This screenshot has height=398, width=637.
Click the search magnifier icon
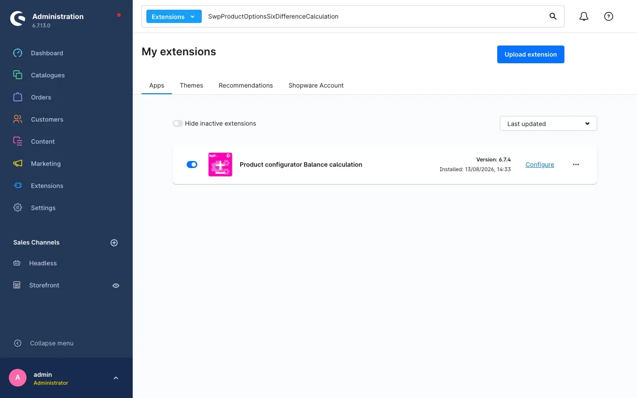tap(553, 16)
